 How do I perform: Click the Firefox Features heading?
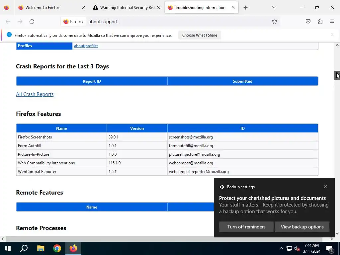[39, 114]
